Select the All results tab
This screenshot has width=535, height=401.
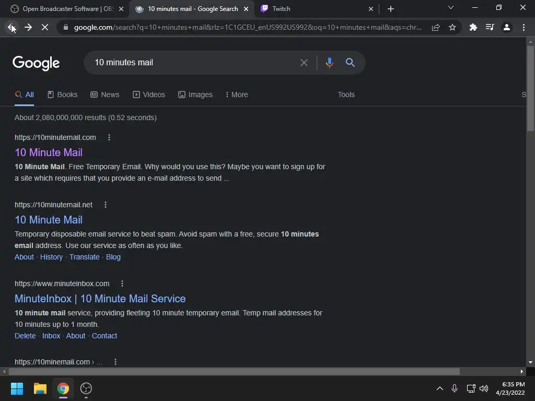(24, 95)
